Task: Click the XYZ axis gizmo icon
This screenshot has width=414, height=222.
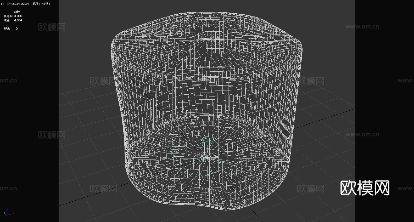Action: tap(8, 212)
